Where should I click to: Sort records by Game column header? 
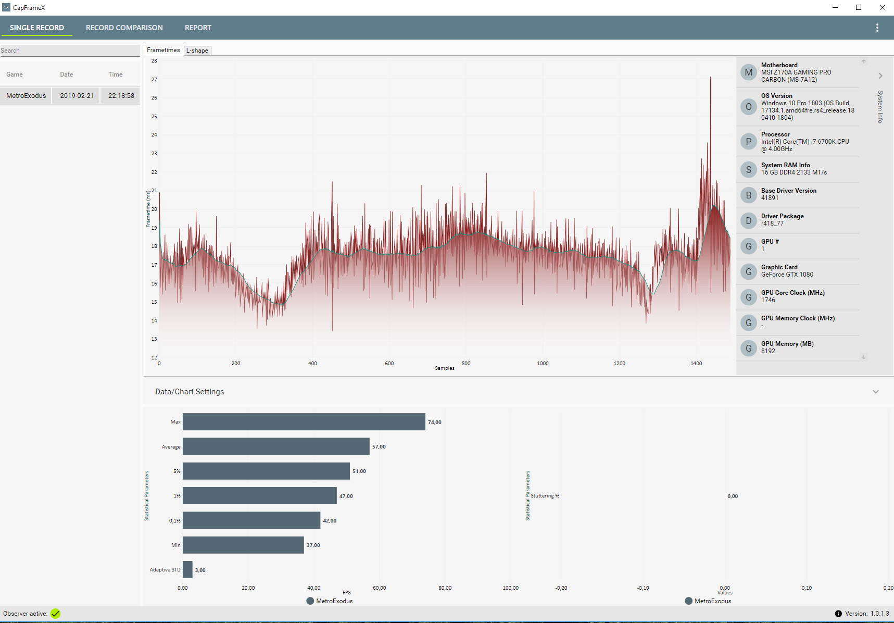pos(15,74)
